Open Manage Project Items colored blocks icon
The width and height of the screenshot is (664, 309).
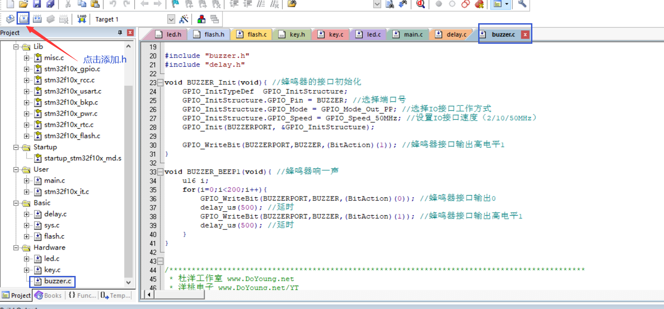pyautogui.click(x=201, y=19)
